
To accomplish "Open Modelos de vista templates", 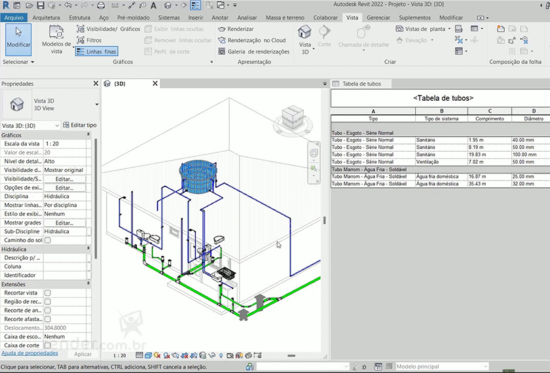I will click(x=56, y=39).
